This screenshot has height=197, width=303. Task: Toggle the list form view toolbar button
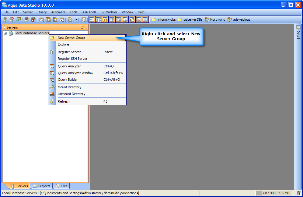click(x=125, y=19)
